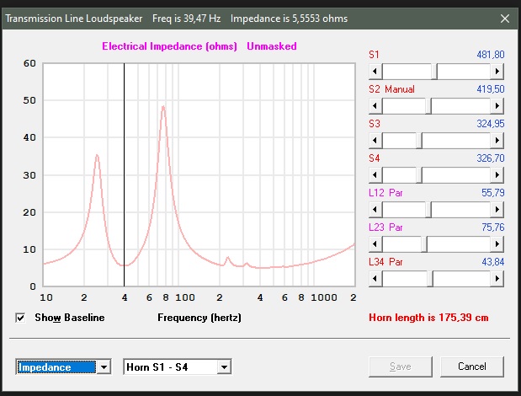521x396 pixels.
Task: Click the S2 Manual label
Action: coord(391,89)
